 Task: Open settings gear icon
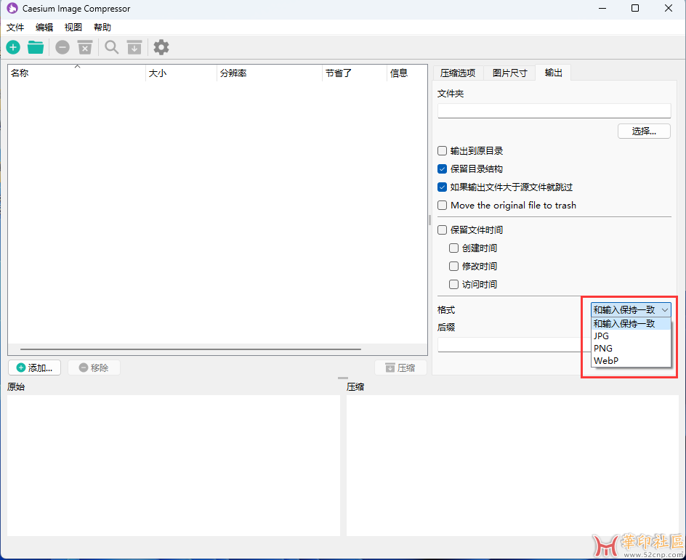pyautogui.click(x=161, y=47)
